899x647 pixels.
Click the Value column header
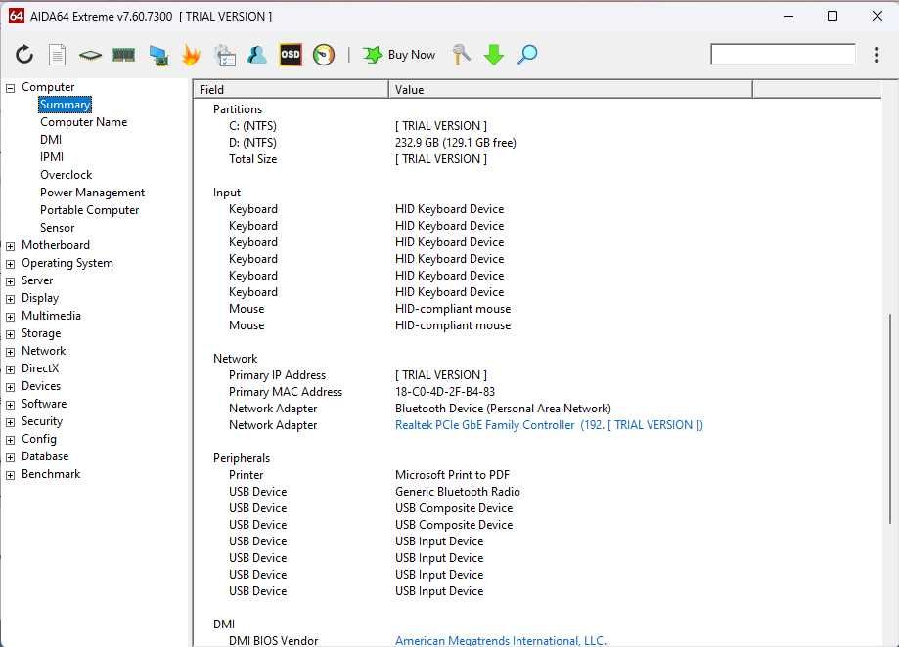tap(570, 89)
